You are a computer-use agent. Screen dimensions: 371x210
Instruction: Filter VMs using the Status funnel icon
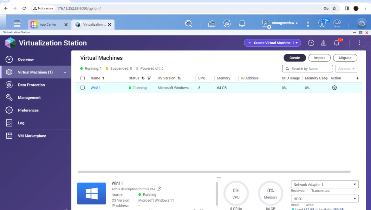click(x=149, y=78)
